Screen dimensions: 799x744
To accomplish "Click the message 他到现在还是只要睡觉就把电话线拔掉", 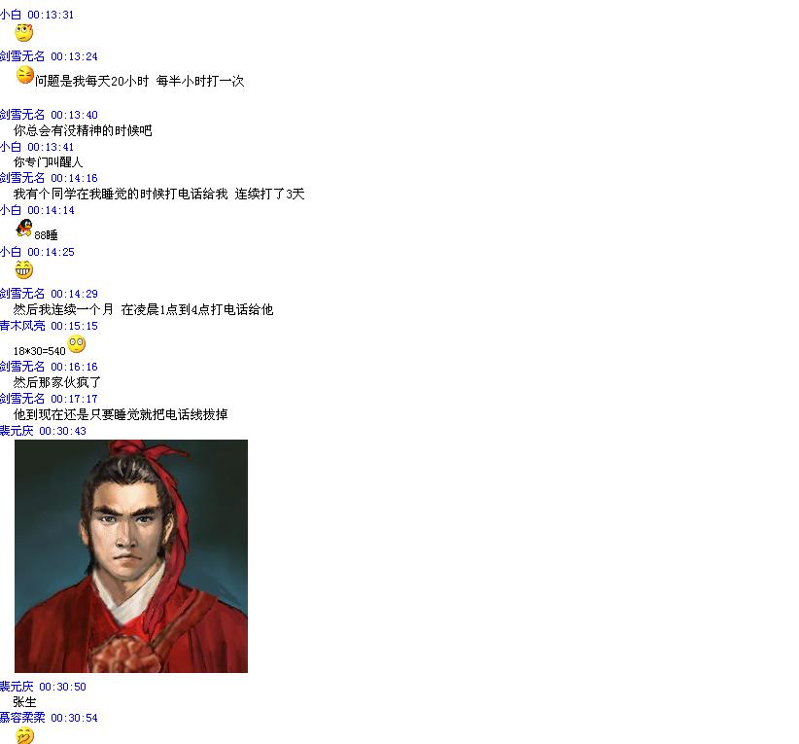I will (121, 414).
